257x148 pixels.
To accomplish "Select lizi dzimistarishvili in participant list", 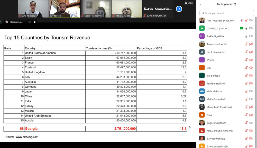I will (x=216, y=84).
